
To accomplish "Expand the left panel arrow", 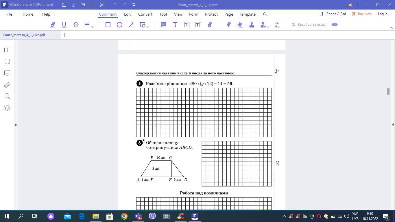I will [x=16, y=125].
